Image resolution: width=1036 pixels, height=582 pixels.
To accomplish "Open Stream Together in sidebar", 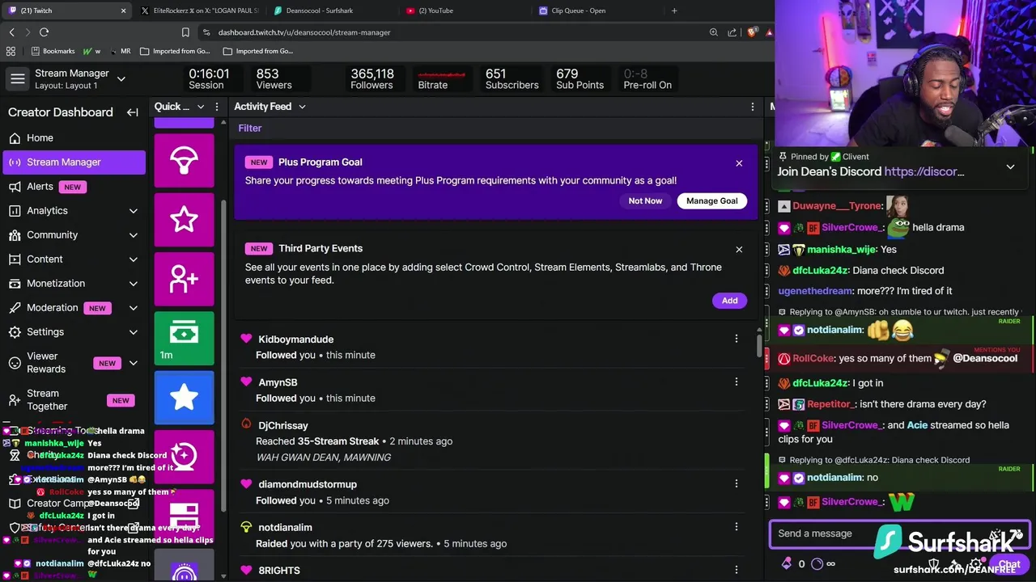I will tap(74, 399).
